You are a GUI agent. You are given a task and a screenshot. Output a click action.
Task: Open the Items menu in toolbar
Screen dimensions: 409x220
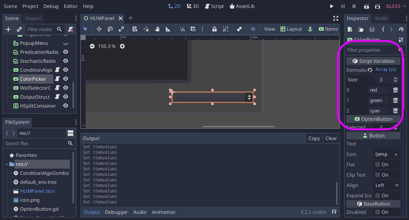pyautogui.click(x=329, y=29)
